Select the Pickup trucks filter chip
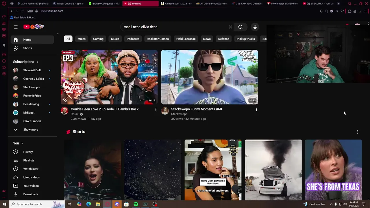370x208 pixels. tap(246, 39)
